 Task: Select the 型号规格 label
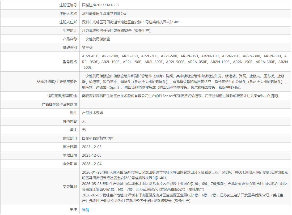[x=70, y=62]
